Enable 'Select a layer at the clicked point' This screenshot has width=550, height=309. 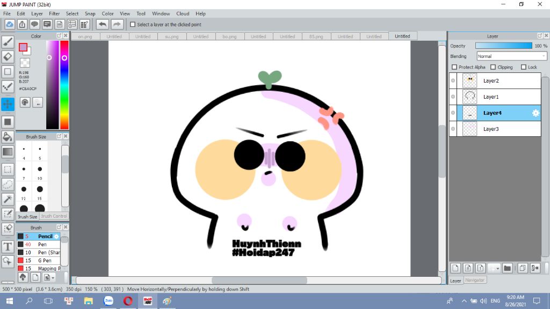(x=133, y=25)
